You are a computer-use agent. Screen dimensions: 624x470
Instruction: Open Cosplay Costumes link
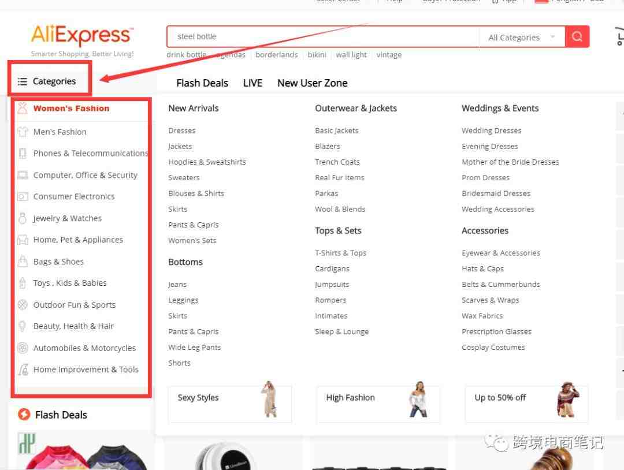pos(493,347)
